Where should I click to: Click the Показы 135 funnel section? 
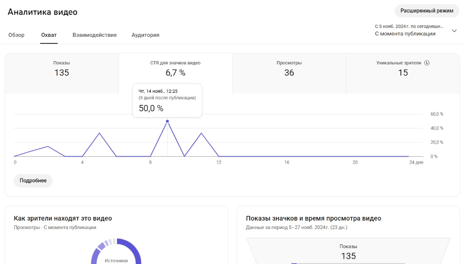pos(348,251)
